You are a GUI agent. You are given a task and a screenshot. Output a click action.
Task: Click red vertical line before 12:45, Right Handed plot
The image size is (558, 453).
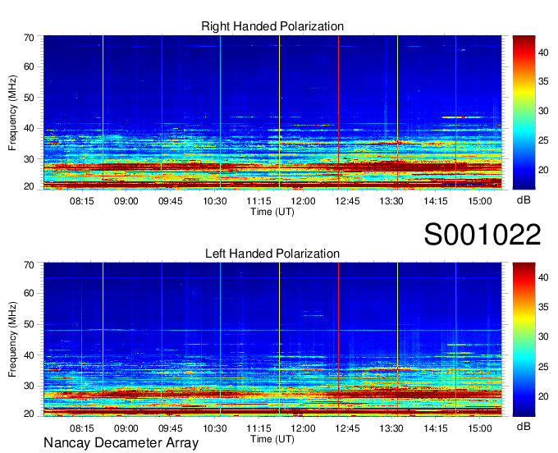(x=338, y=112)
